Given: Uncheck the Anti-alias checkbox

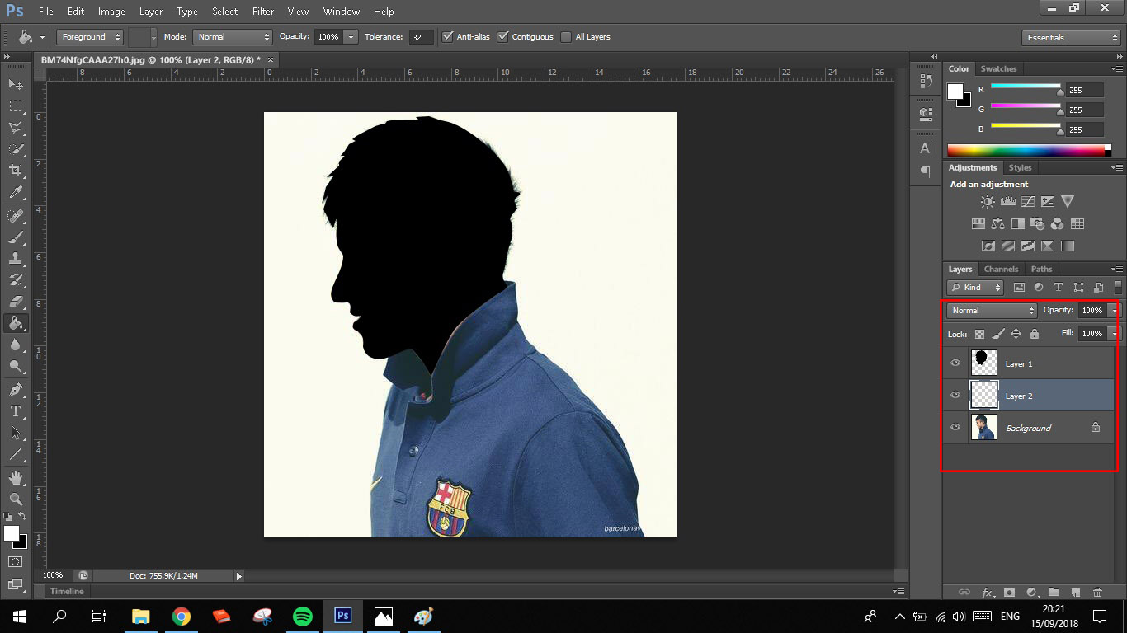Looking at the screenshot, I should pyautogui.click(x=448, y=37).
